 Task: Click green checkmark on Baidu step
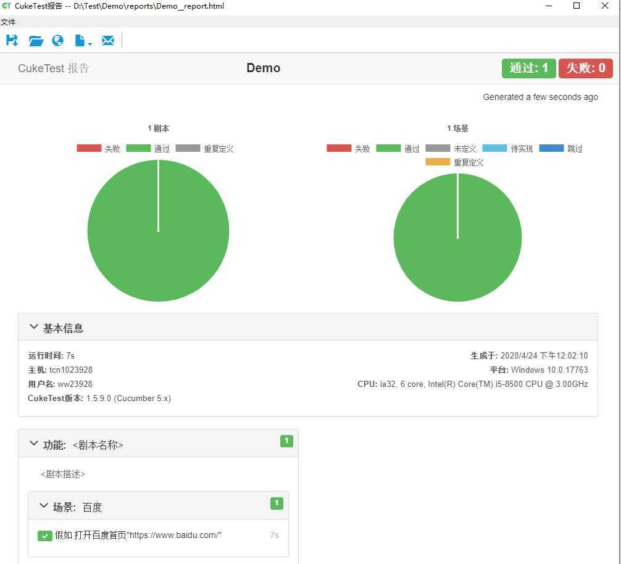point(44,536)
